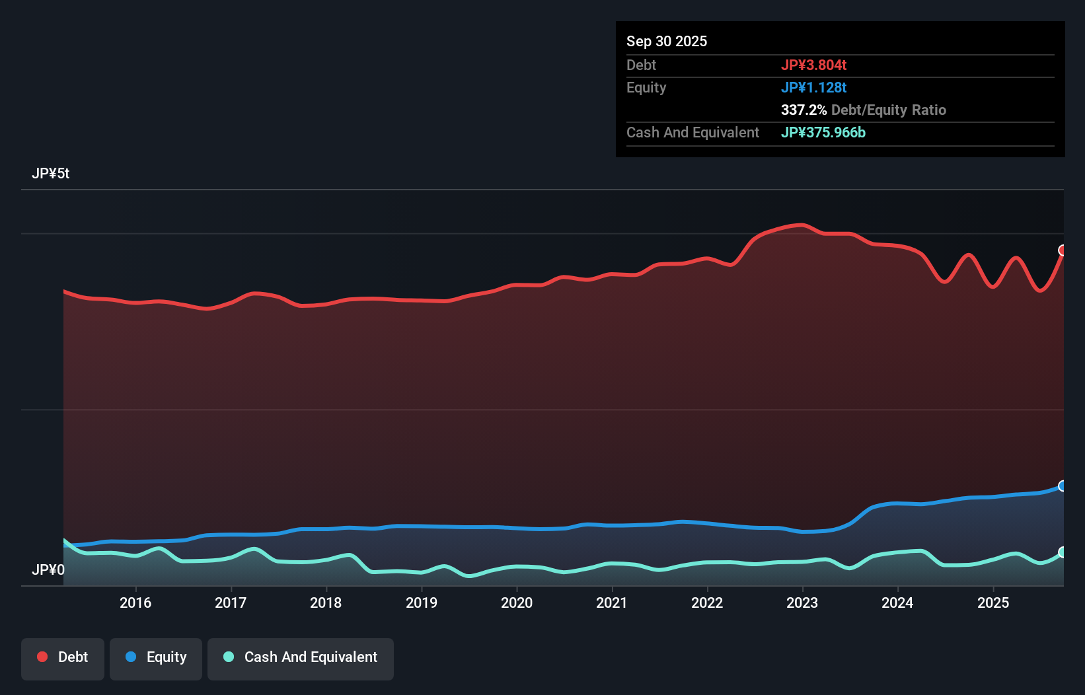Viewport: 1085px width, 695px height.
Task: Click the 2021 x-axis label
Action: coord(612,603)
